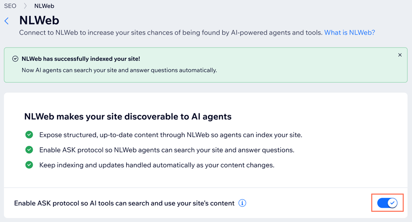The image size is (412, 222).
Task: Open the info tooltip next to ASK protocol text
Action: point(242,203)
